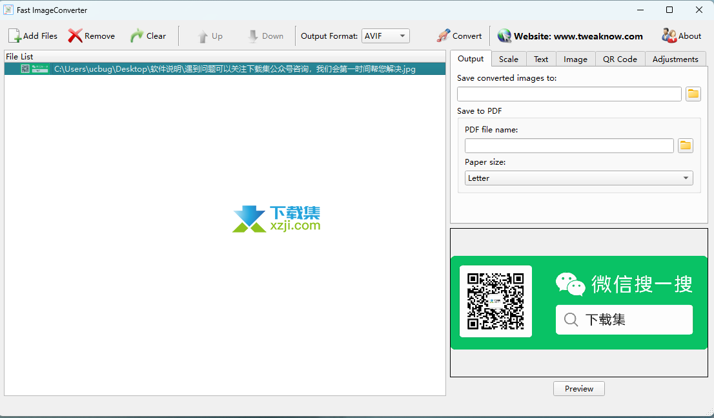
Task: Click the preview image in the preview pane
Action: point(579,302)
